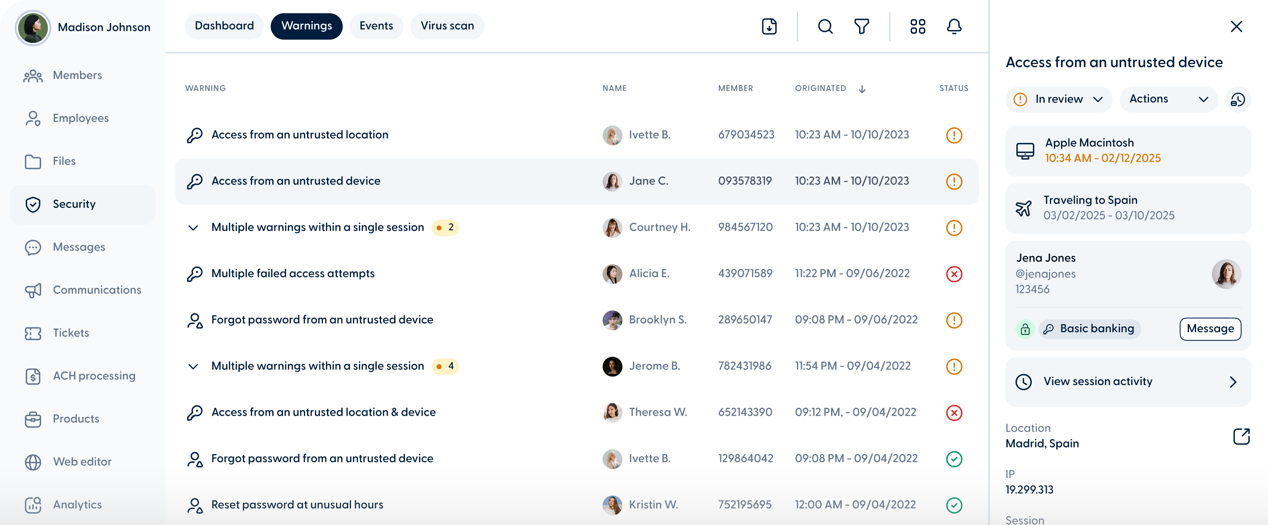Image resolution: width=1268 pixels, height=525 pixels.
Task: Click the filter funnel icon
Action: [x=862, y=26]
